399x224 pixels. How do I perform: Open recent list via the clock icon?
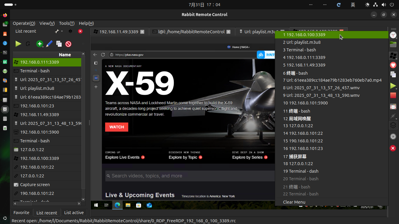(x=393, y=35)
